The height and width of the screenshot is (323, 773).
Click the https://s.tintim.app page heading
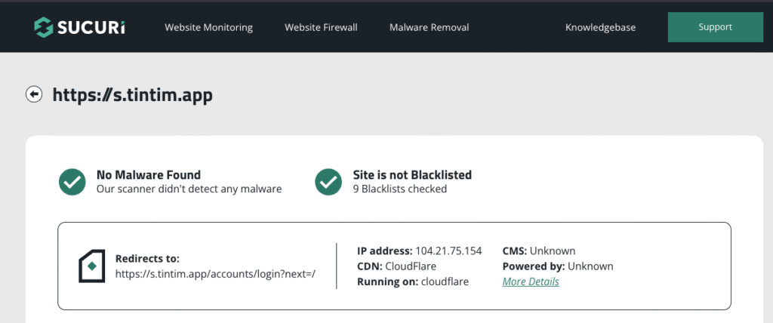pos(132,94)
